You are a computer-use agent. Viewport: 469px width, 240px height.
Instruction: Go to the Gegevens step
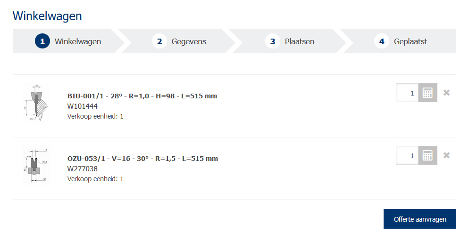click(189, 41)
